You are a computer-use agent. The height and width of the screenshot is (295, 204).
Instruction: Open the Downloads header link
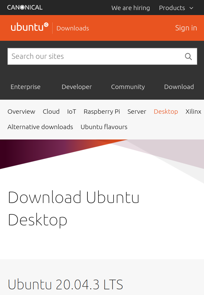[73, 28]
